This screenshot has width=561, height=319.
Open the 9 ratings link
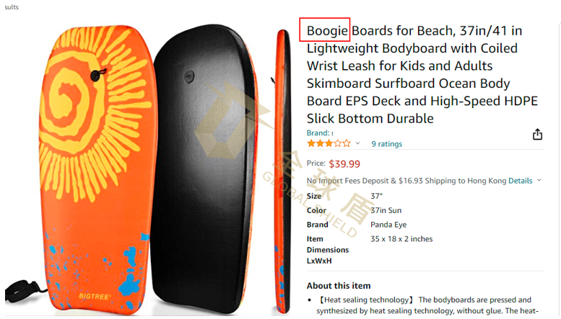point(386,144)
